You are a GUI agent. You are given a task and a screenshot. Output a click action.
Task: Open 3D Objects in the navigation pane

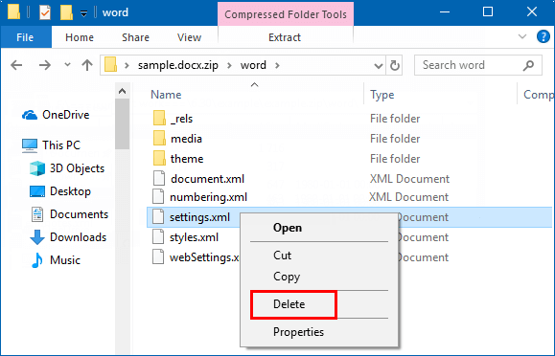(x=77, y=168)
